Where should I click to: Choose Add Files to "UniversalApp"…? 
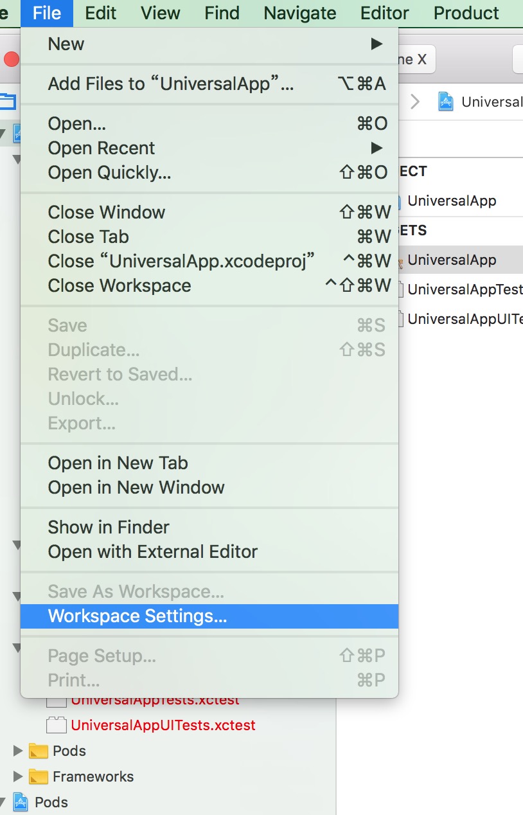pos(209,84)
